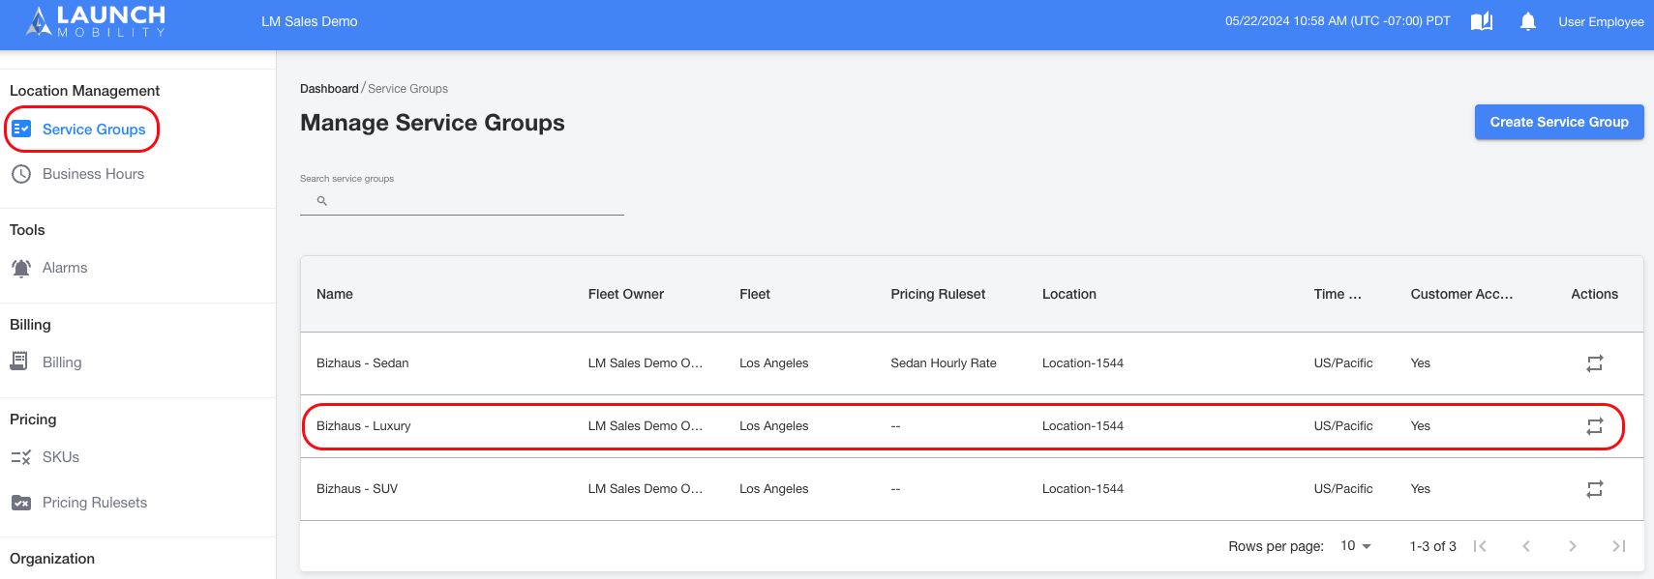Screen dimensions: 1654x579
Task: Select the Service Groups sidebar item
Action: 94,130
